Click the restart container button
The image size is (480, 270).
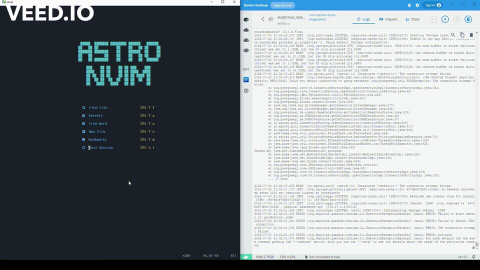[456, 19]
